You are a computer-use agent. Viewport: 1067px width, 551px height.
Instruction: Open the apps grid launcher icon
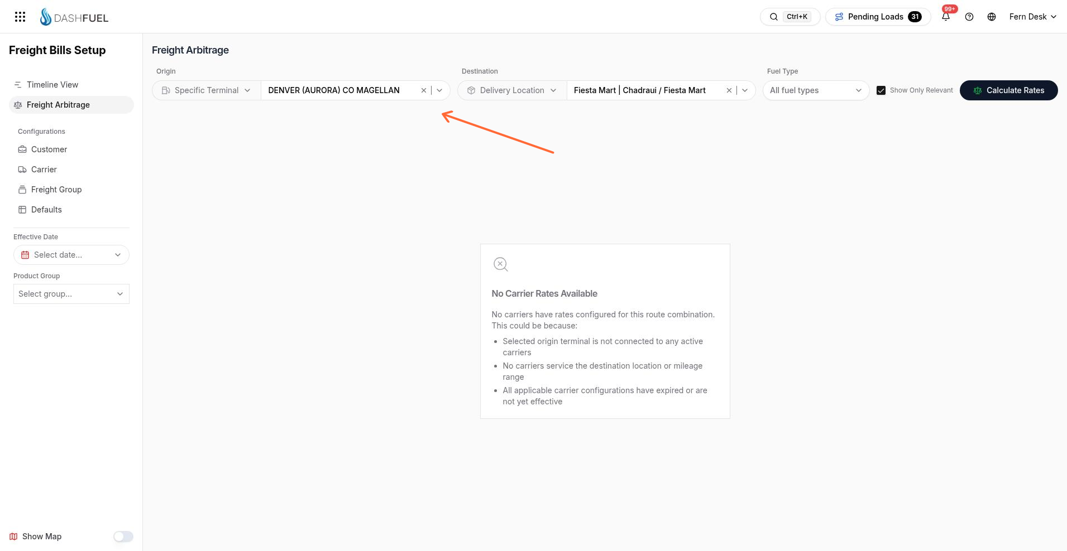click(20, 17)
